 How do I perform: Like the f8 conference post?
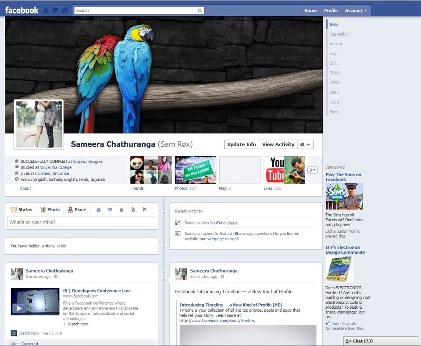pos(14,343)
